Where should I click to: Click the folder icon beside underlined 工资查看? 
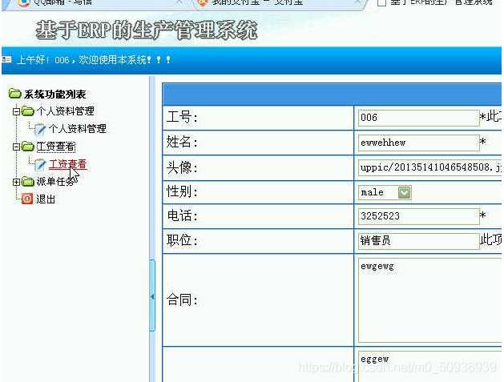click(x=28, y=147)
